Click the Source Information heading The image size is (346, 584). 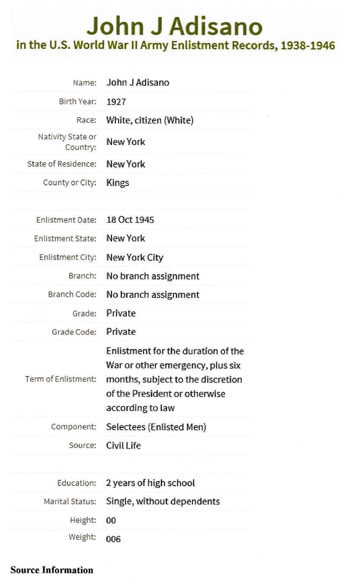click(52, 570)
